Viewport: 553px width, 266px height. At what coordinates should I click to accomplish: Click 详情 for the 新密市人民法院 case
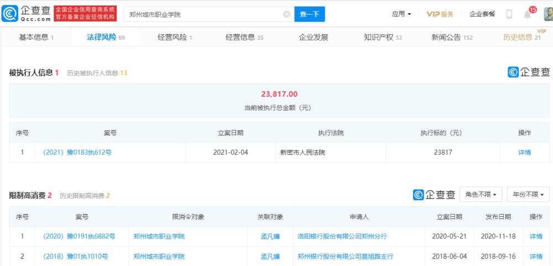pyautogui.click(x=524, y=153)
